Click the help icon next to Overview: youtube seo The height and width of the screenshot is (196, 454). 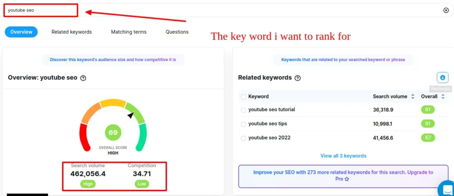(83, 78)
